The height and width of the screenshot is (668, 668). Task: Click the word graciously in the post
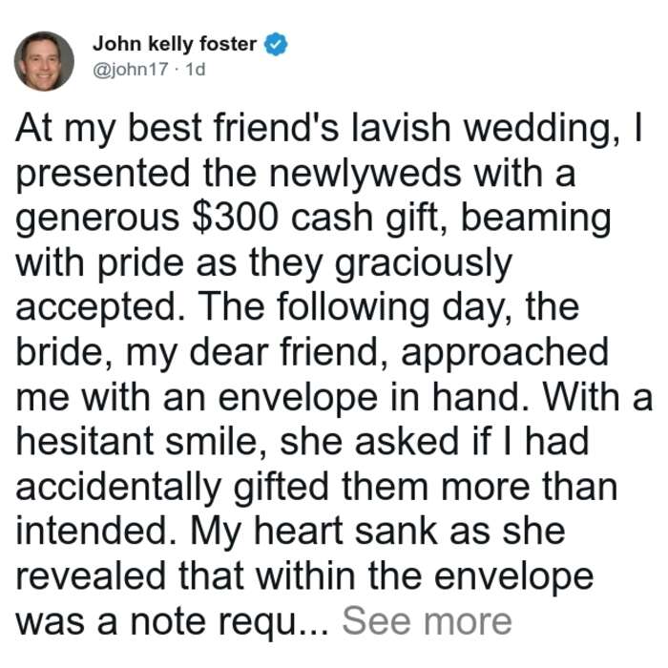tap(424, 264)
